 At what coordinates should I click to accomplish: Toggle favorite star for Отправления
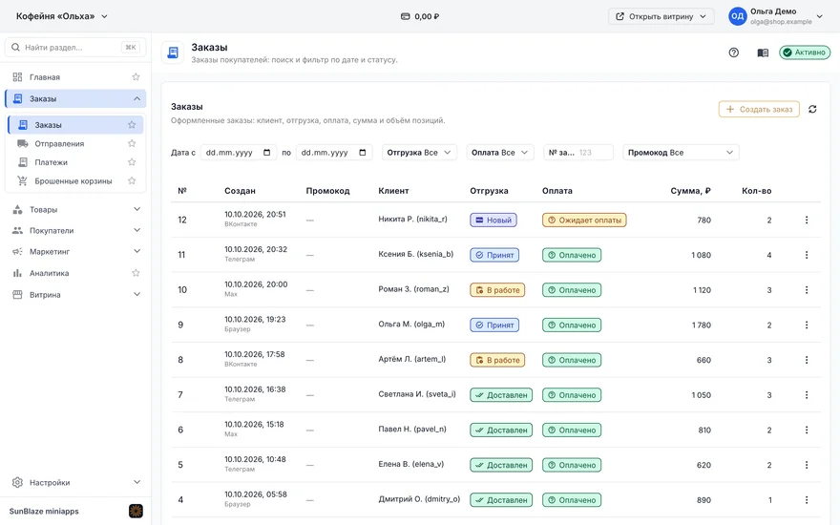pos(132,143)
